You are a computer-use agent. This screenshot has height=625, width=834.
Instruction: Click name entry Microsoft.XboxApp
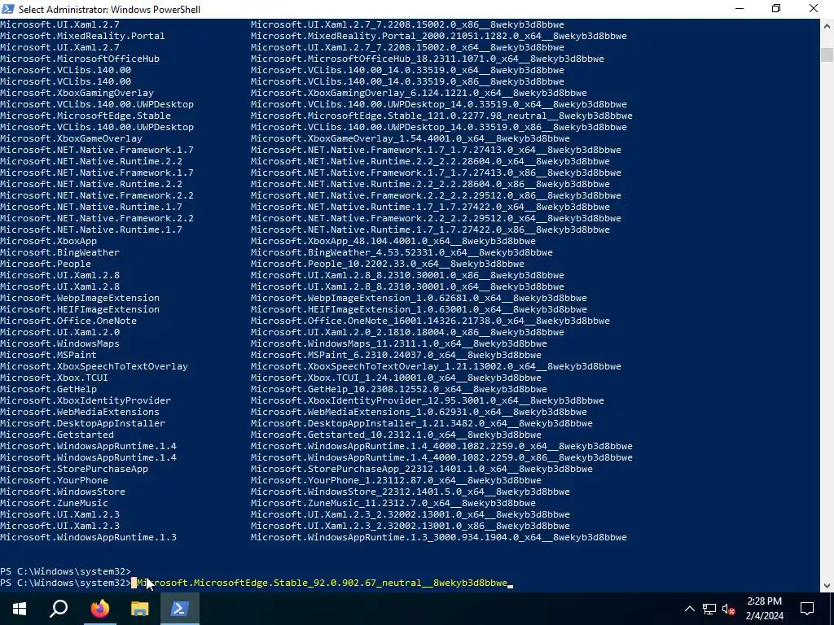pos(48,241)
